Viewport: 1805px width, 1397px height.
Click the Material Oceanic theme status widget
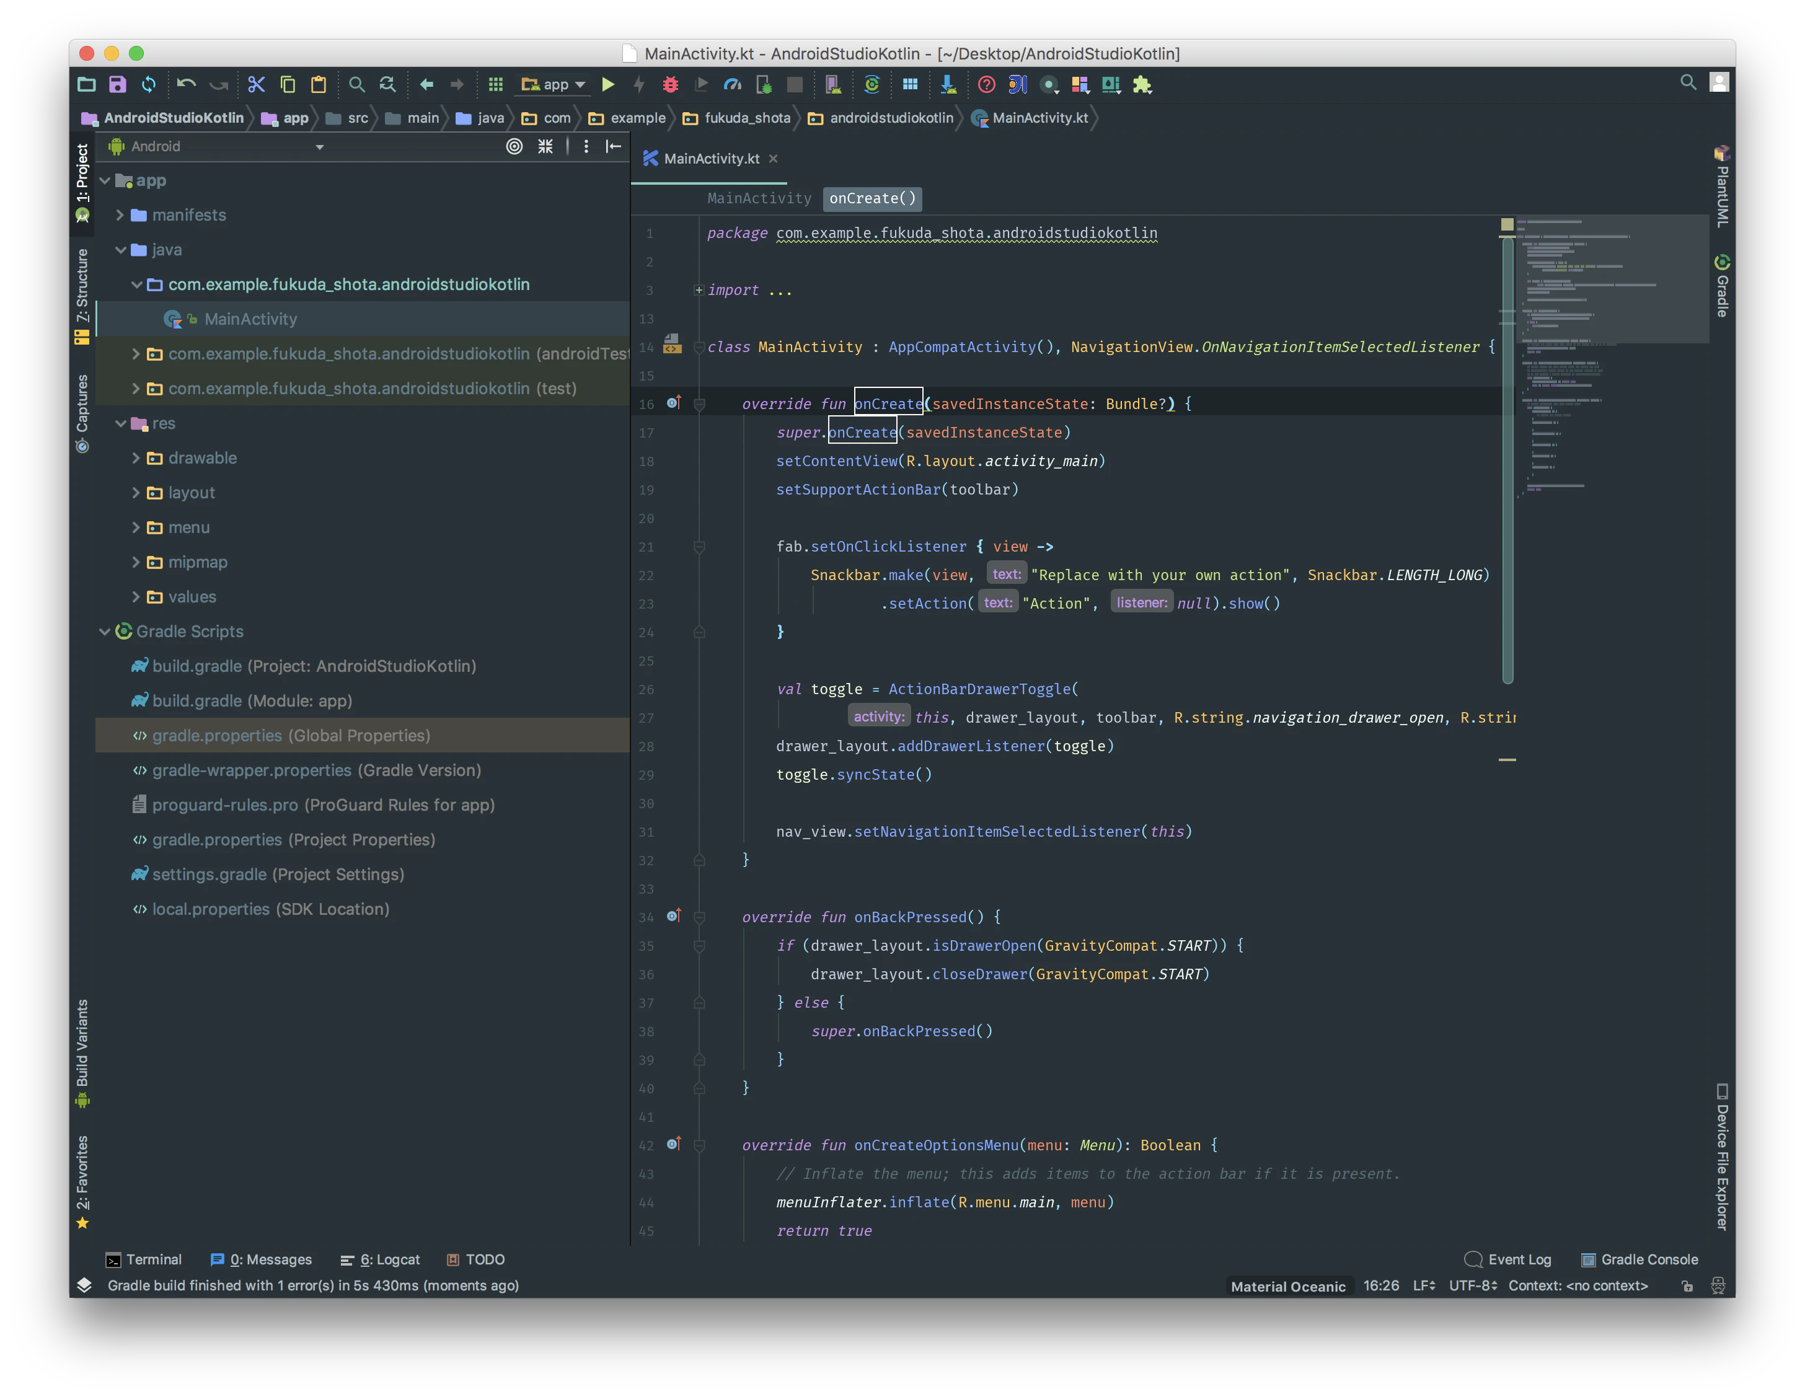point(1289,1286)
